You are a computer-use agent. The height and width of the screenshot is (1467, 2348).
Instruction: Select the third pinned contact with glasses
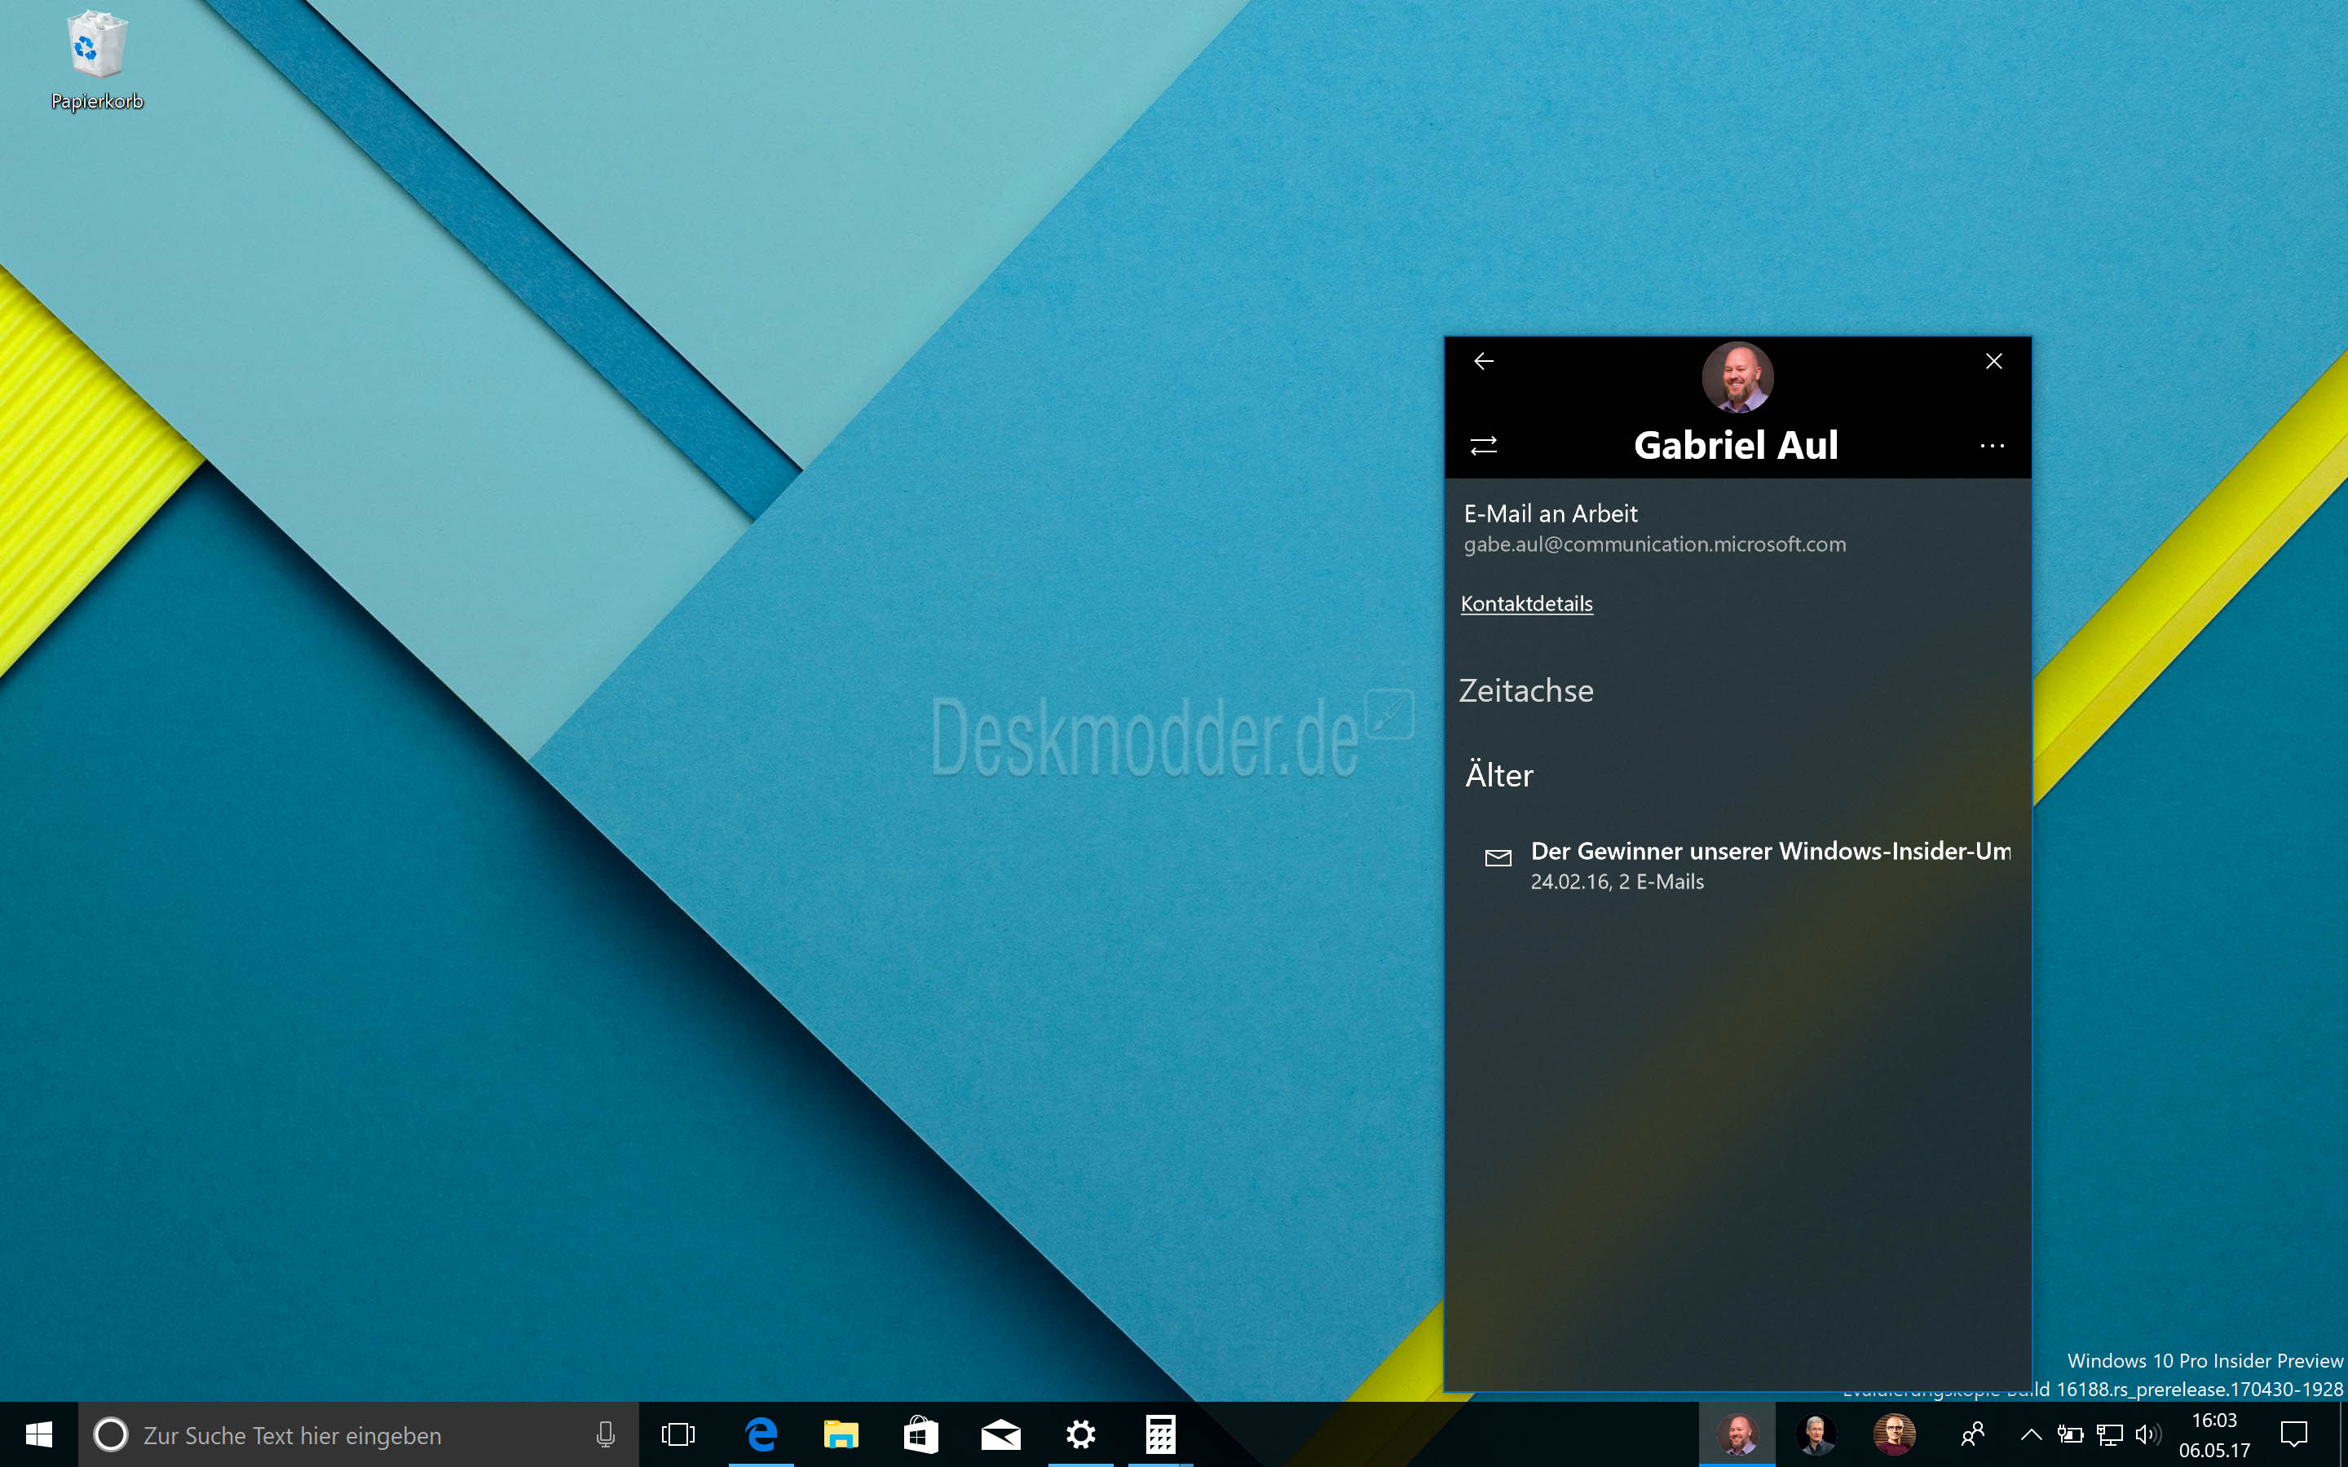(1894, 1434)
